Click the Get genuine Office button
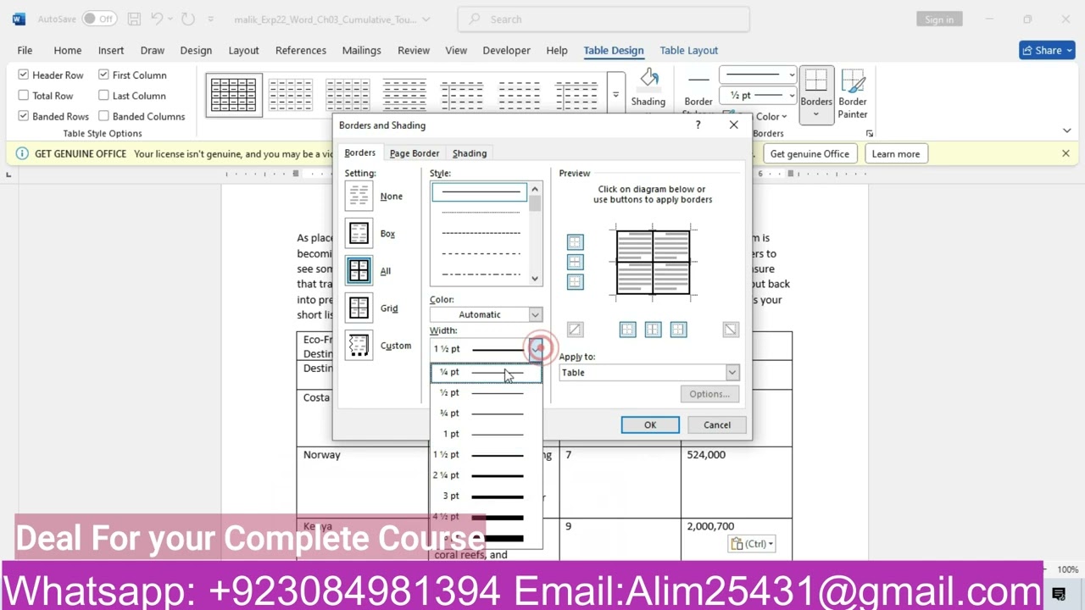The image size is (1085, 610). [810, 154]
